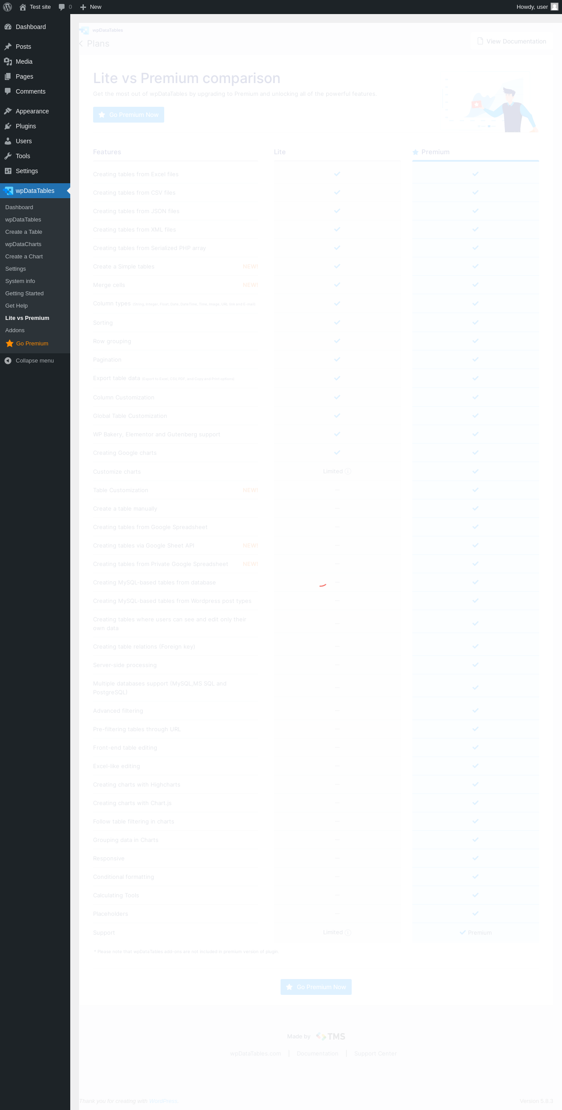Open Test site home icon
This screenshot has width=562, height=1110.
click(23, 7)
